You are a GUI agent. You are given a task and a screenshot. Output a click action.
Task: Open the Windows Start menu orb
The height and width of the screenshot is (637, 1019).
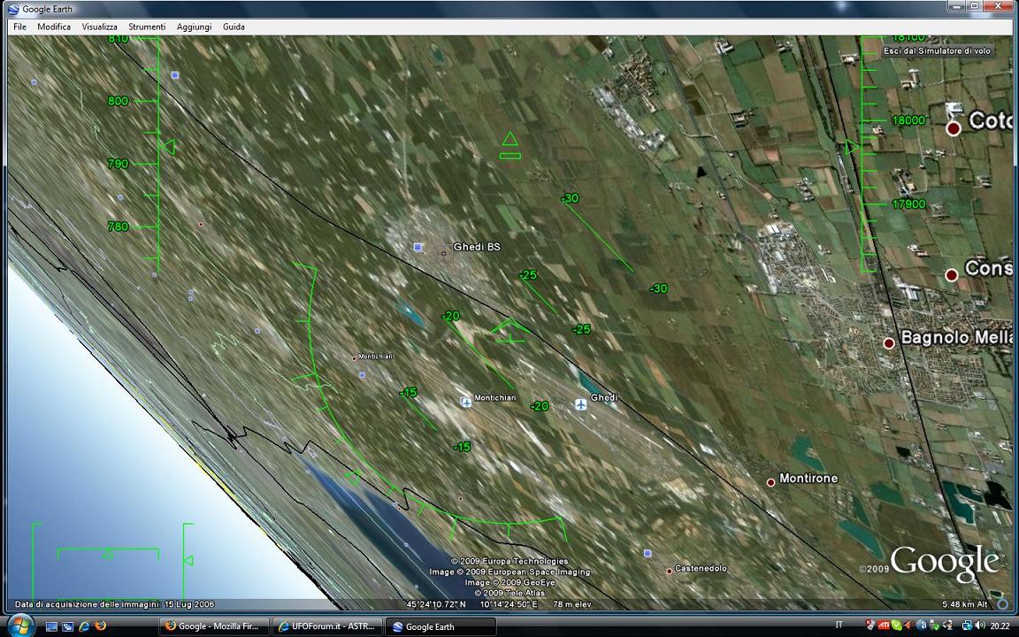pyautogui.click(x=20, y=625)
